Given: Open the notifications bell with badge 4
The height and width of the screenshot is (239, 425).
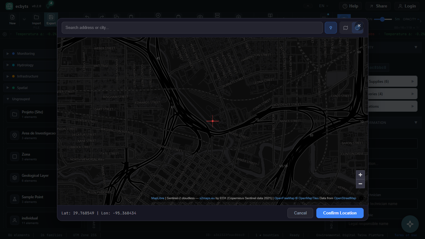Looking at the screenshot, I should pos(48,5).
